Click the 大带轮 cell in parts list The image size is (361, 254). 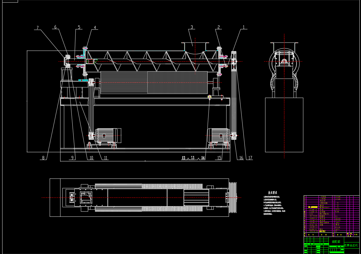coord(323,197)
